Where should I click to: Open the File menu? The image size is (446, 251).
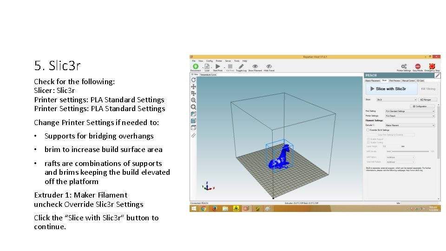[x=194, y=61]
